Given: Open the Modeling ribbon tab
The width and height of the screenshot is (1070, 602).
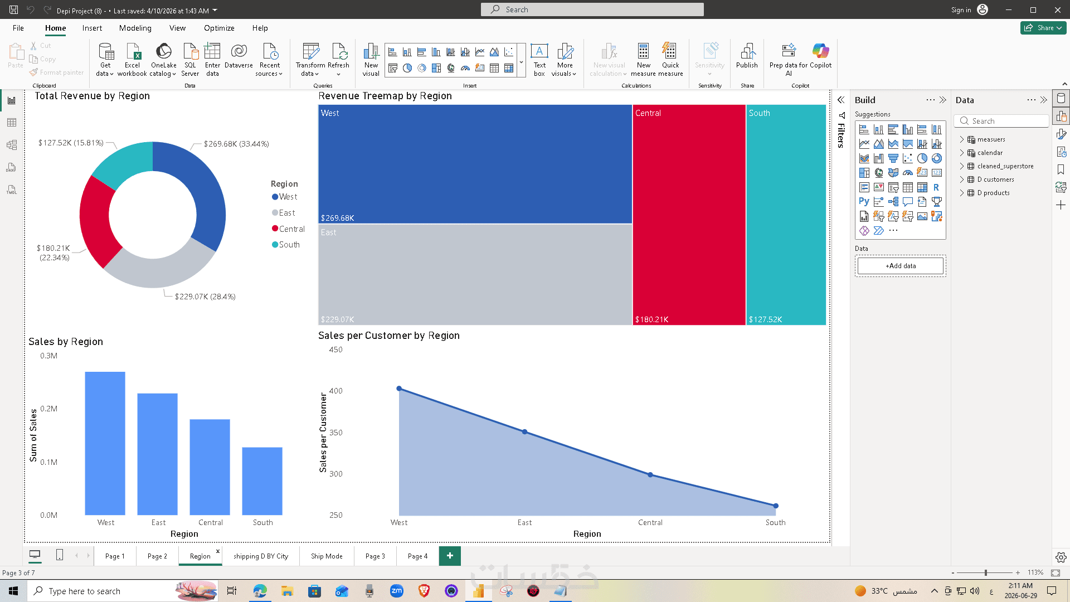Looking at the screenshot, I should pyautogui.click(x=135, y=28).
